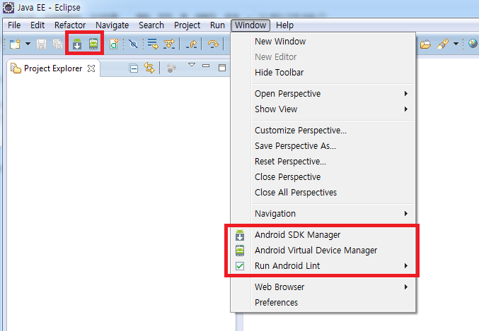Screen dimensions: 479x331
Task: Click the Previous Annotation toolbar icon
Action: point(169,44)
